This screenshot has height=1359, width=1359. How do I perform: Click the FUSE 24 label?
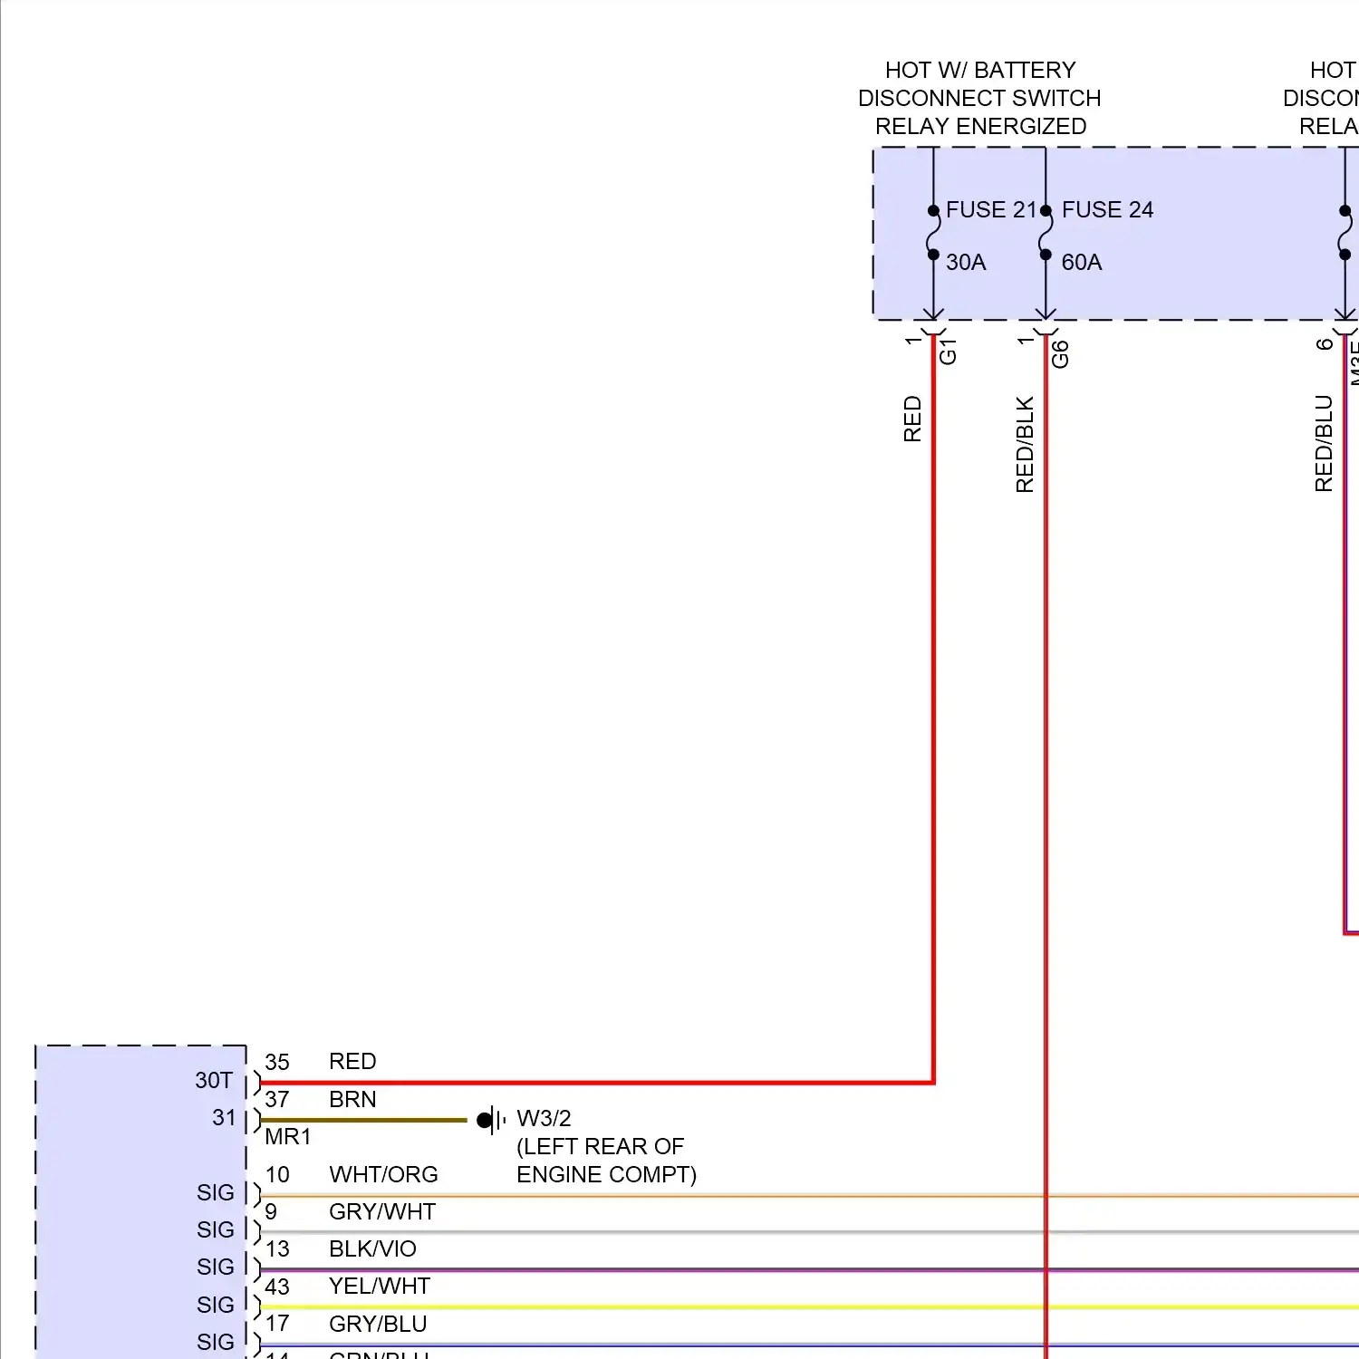[x=1107, y=209]
